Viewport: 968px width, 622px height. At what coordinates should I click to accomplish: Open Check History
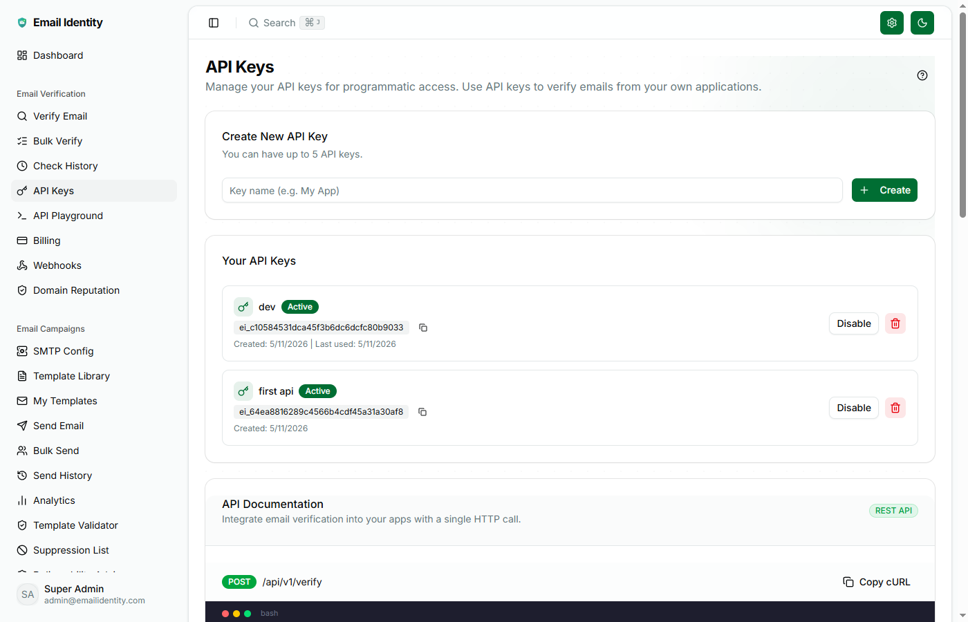coord(94,166)
